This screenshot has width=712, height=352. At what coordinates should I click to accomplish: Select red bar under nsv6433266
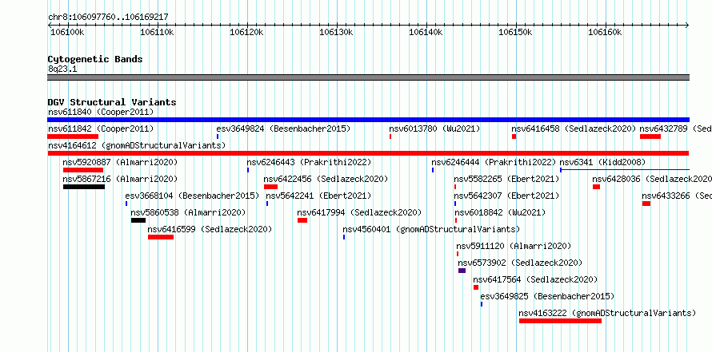click(646, 204)
